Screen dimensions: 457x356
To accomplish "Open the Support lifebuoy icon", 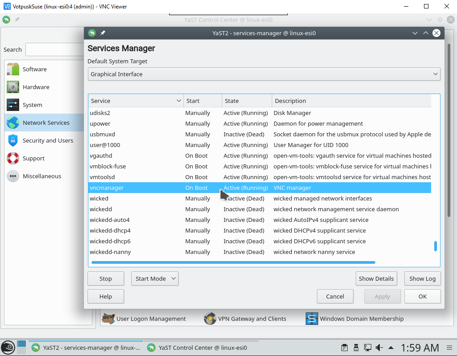I will click(13, 158).
